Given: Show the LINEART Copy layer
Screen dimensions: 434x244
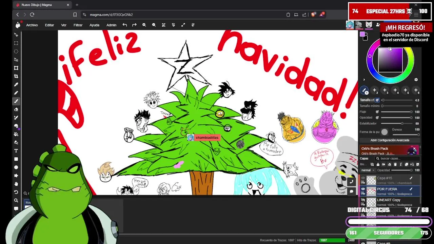Looking at the screenshot, I should [363, 200].
